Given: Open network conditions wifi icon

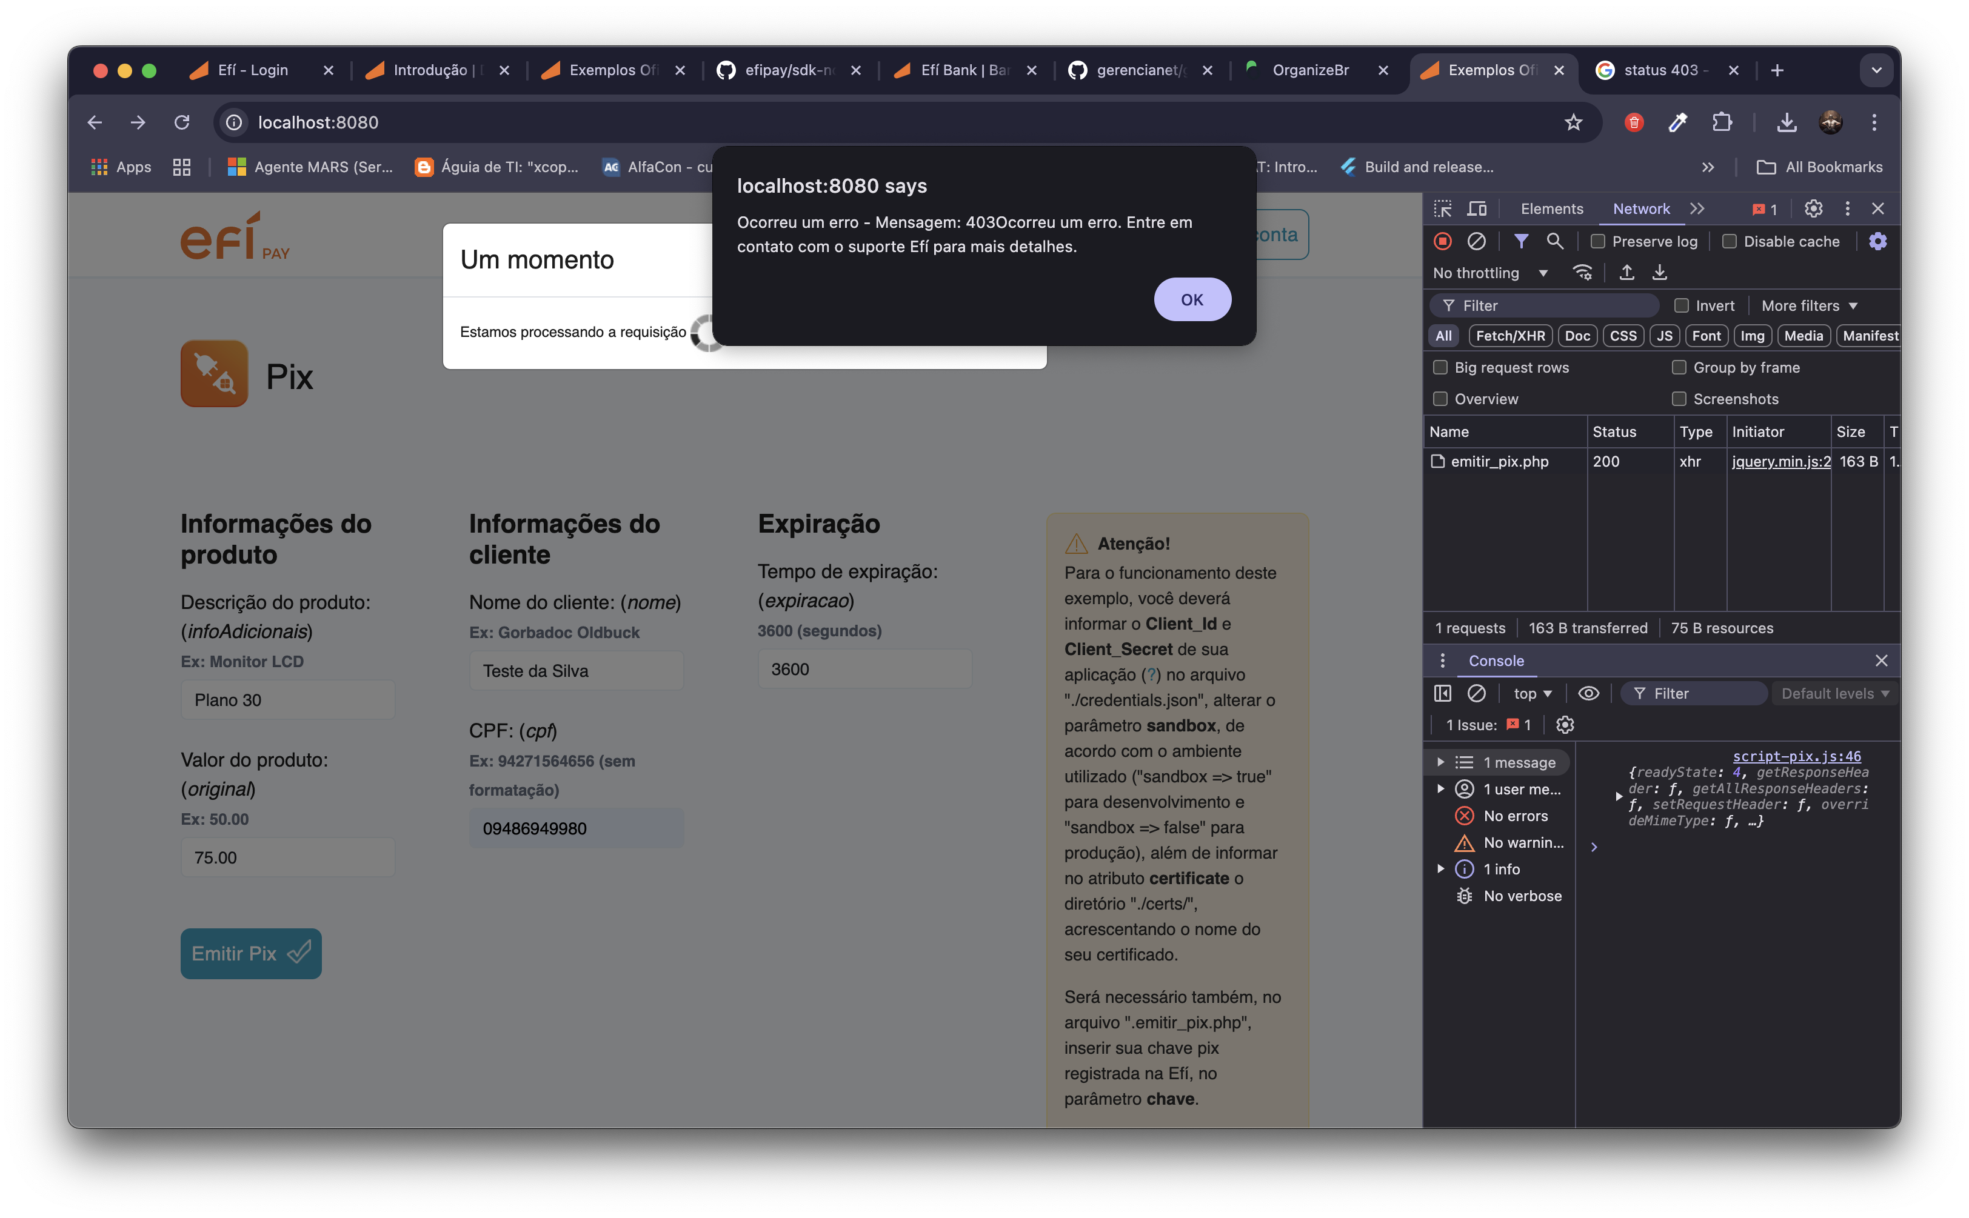Looking at the screenshot, I should coord(1583,273).
